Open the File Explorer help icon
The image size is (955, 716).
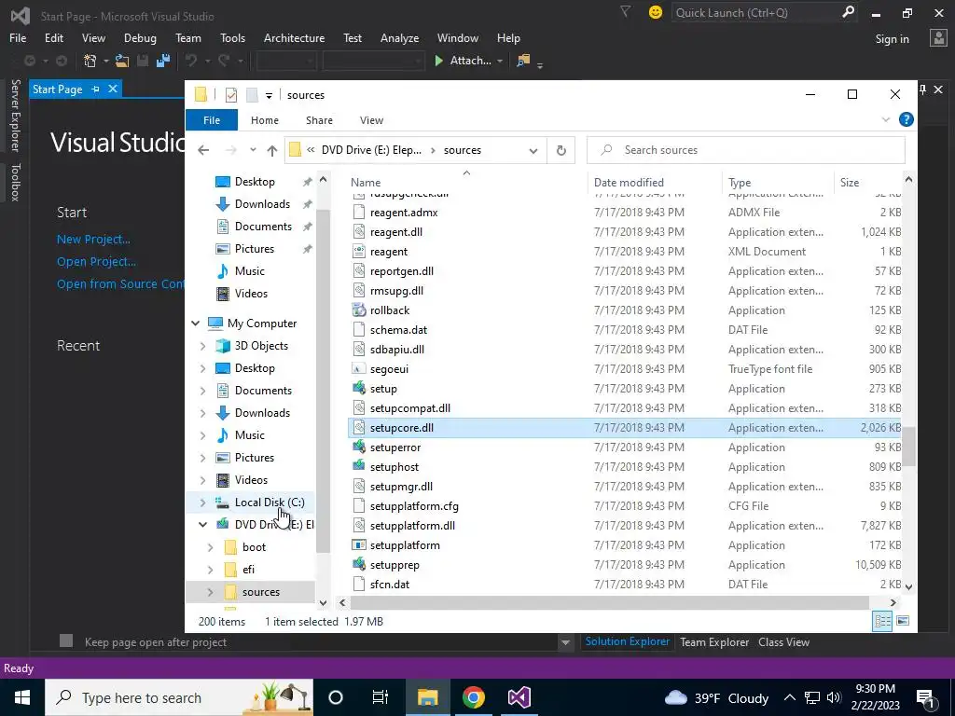point(906,119)
